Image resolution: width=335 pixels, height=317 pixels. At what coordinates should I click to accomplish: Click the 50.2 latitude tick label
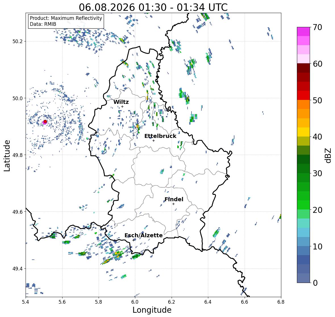pos(18,41)
